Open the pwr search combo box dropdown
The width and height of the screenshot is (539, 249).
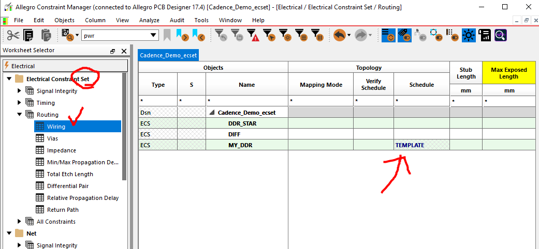153,35
